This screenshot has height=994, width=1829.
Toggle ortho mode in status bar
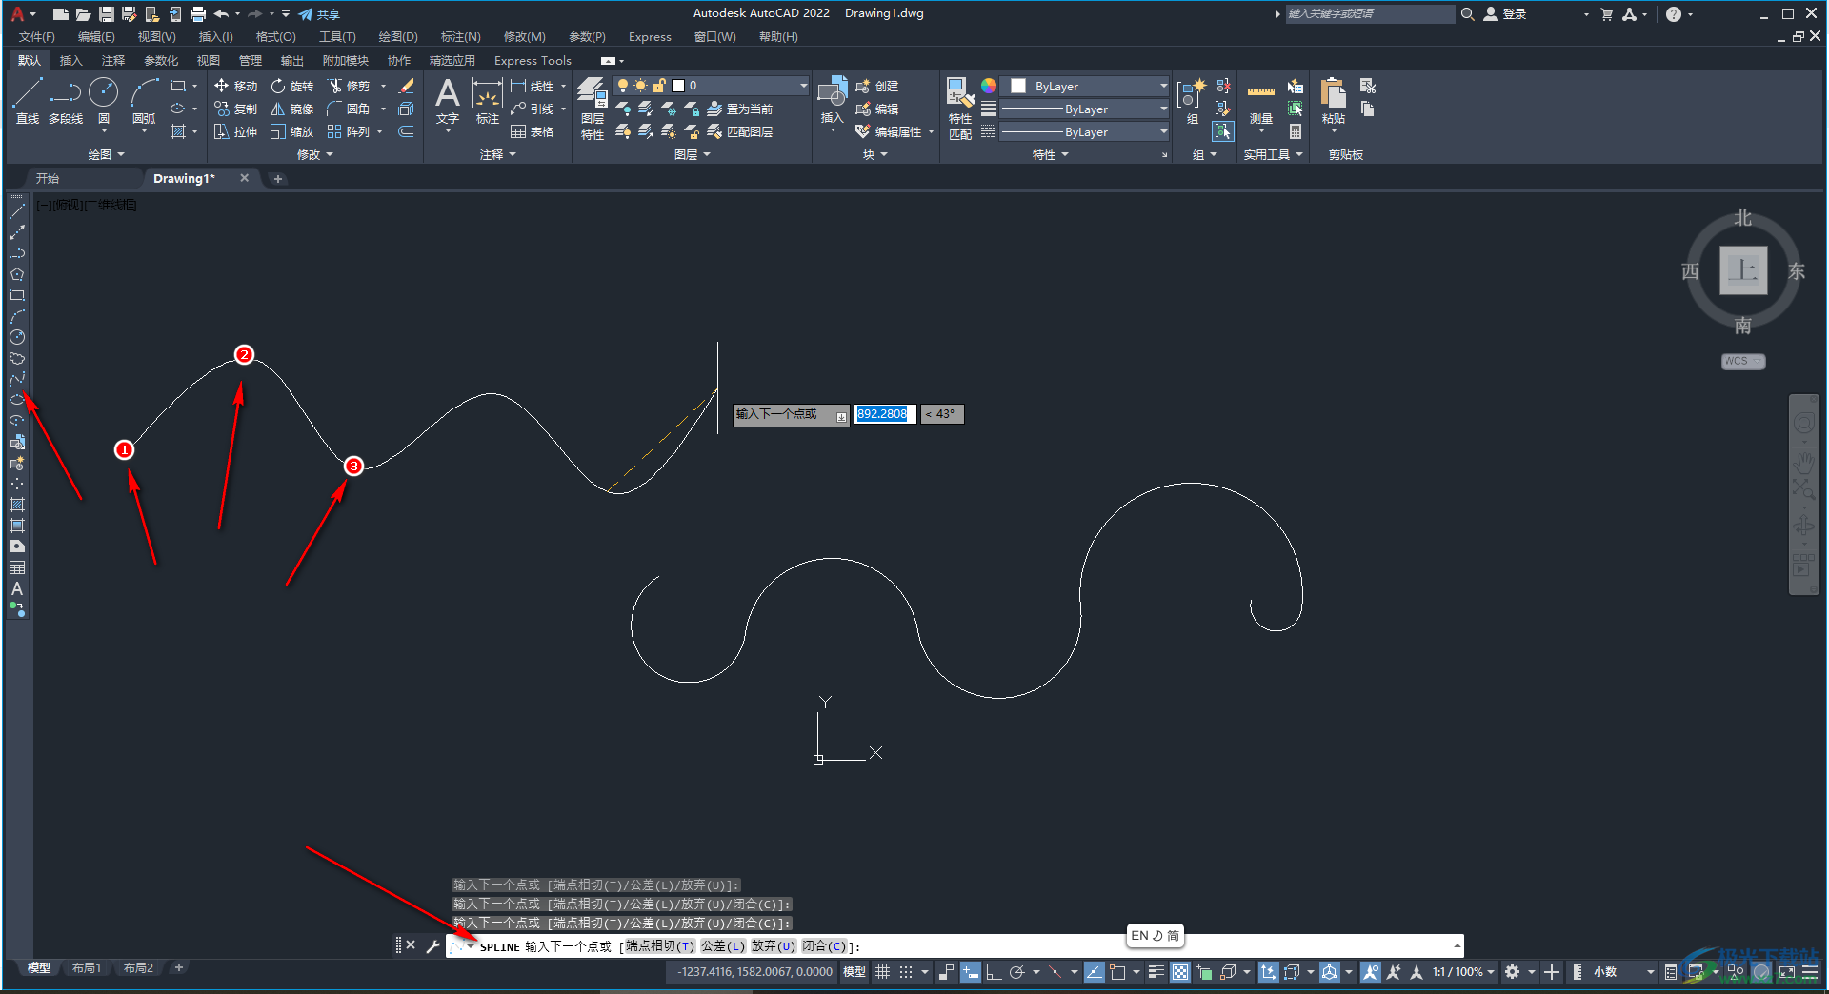pos(993,972)
